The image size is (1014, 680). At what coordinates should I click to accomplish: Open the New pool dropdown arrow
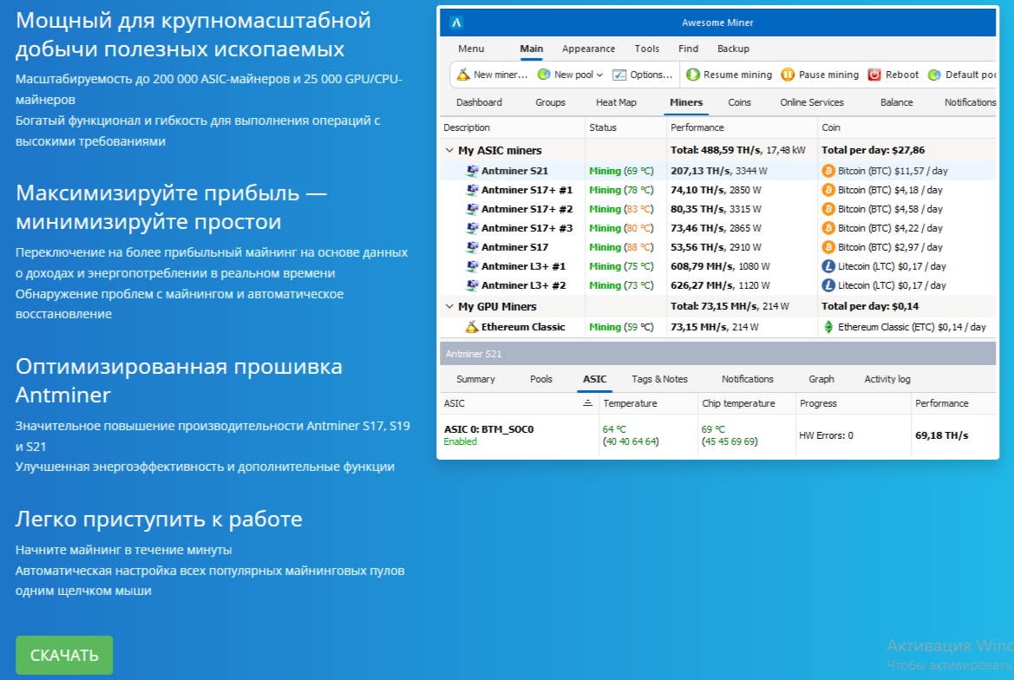[599, 75]
